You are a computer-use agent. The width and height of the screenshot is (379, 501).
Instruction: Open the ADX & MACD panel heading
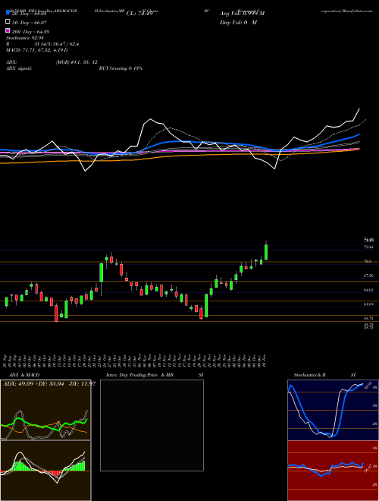pyautogui.click(x=23, y=375)
